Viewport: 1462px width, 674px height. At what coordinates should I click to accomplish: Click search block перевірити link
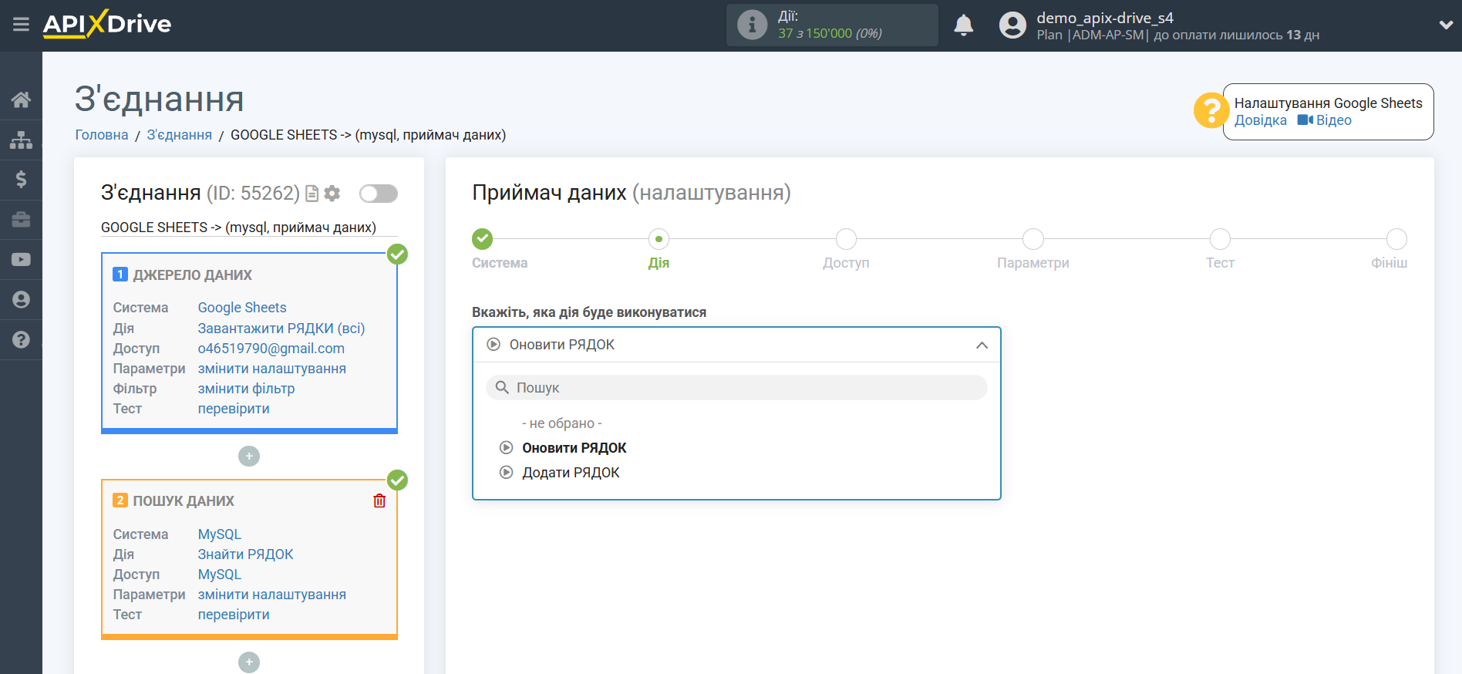234,615
